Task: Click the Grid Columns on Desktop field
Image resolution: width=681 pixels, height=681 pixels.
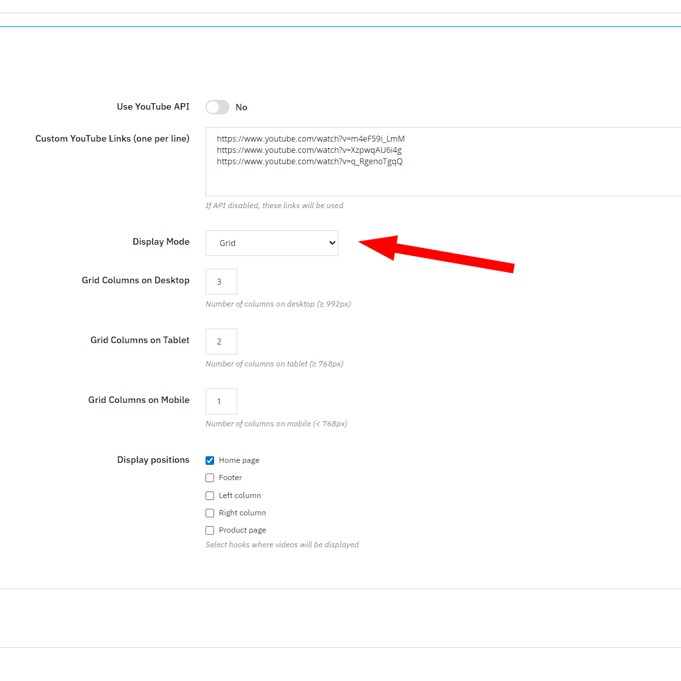Action: coord(221,281)
